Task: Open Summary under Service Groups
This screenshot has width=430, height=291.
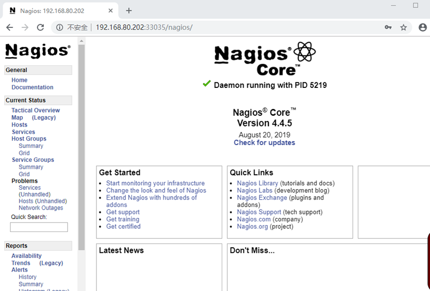Action: coord(31,167)
